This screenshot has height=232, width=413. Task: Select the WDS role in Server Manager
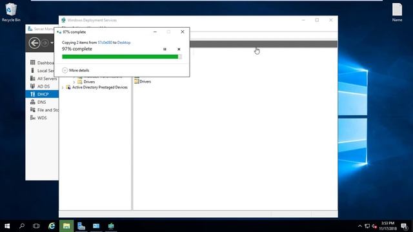[42, 118]
